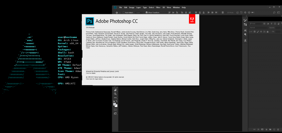Screen dimensions: 282x133
Task: Swap foreground and background colors
Action: tap(116, 101)
